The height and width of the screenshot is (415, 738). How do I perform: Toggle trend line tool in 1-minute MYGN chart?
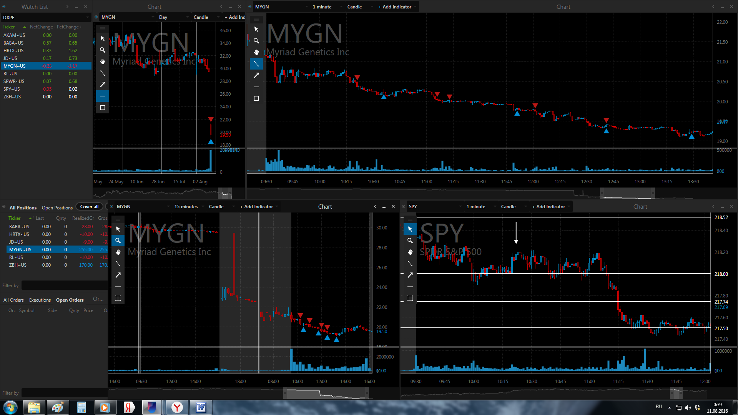pos(256,64)
